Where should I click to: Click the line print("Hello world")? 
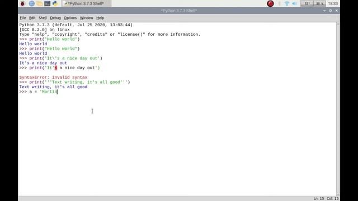click(50, 49)
